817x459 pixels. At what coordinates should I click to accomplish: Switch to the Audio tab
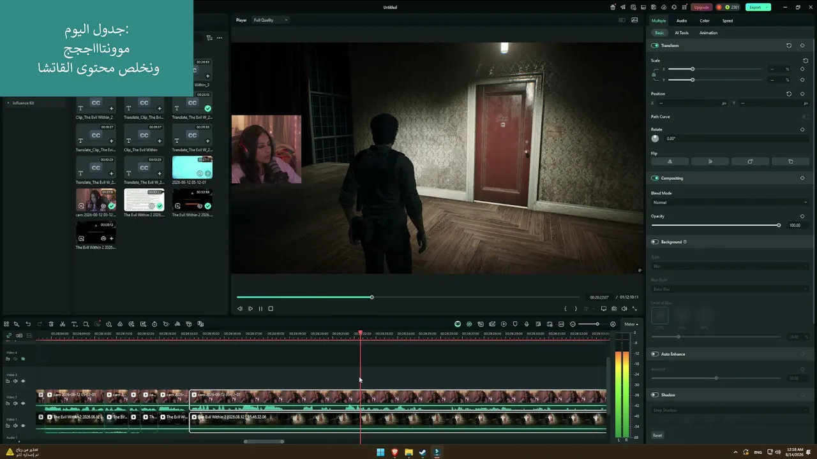[x=682, y=20]
